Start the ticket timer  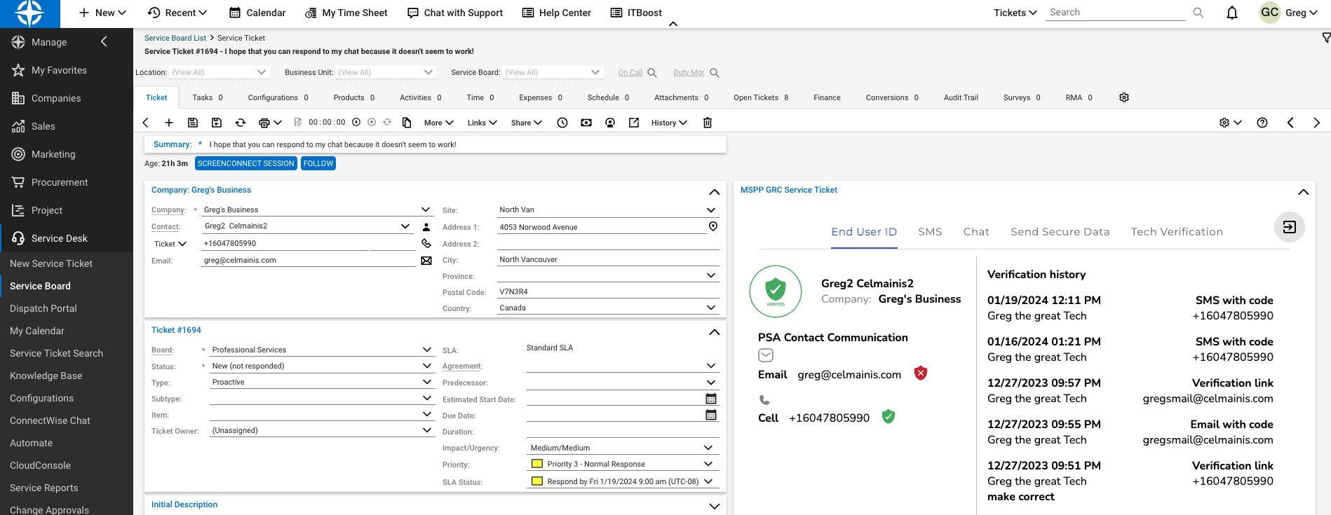[x=356, y=122]
